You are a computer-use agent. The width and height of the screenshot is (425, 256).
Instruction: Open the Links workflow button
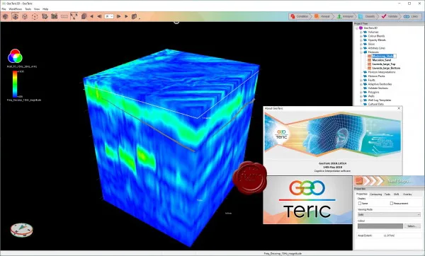click(x=411, y=16)
